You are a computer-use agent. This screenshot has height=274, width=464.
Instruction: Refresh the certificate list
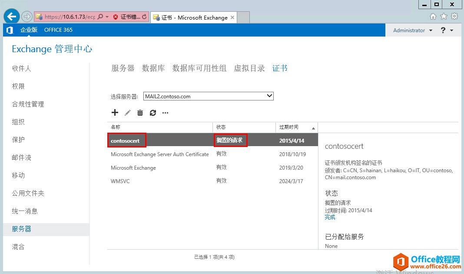point(152,113)
